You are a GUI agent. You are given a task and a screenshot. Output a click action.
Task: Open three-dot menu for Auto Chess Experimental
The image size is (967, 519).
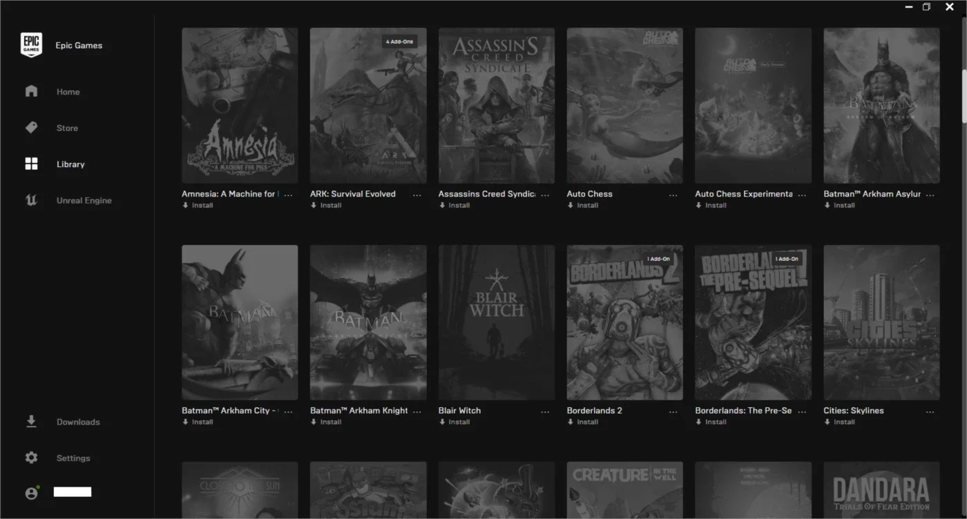[x=802, y=195]
